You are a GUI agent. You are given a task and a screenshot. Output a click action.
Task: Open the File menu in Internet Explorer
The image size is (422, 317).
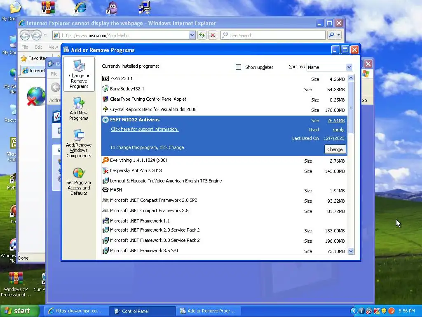[x=25, y=47]
